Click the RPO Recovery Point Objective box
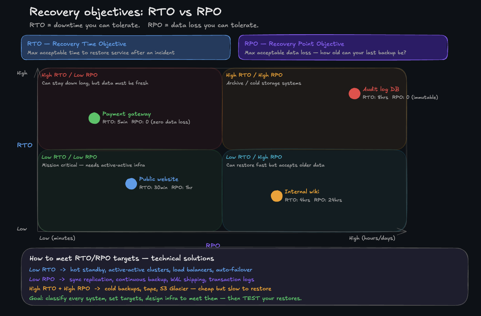 343,47
